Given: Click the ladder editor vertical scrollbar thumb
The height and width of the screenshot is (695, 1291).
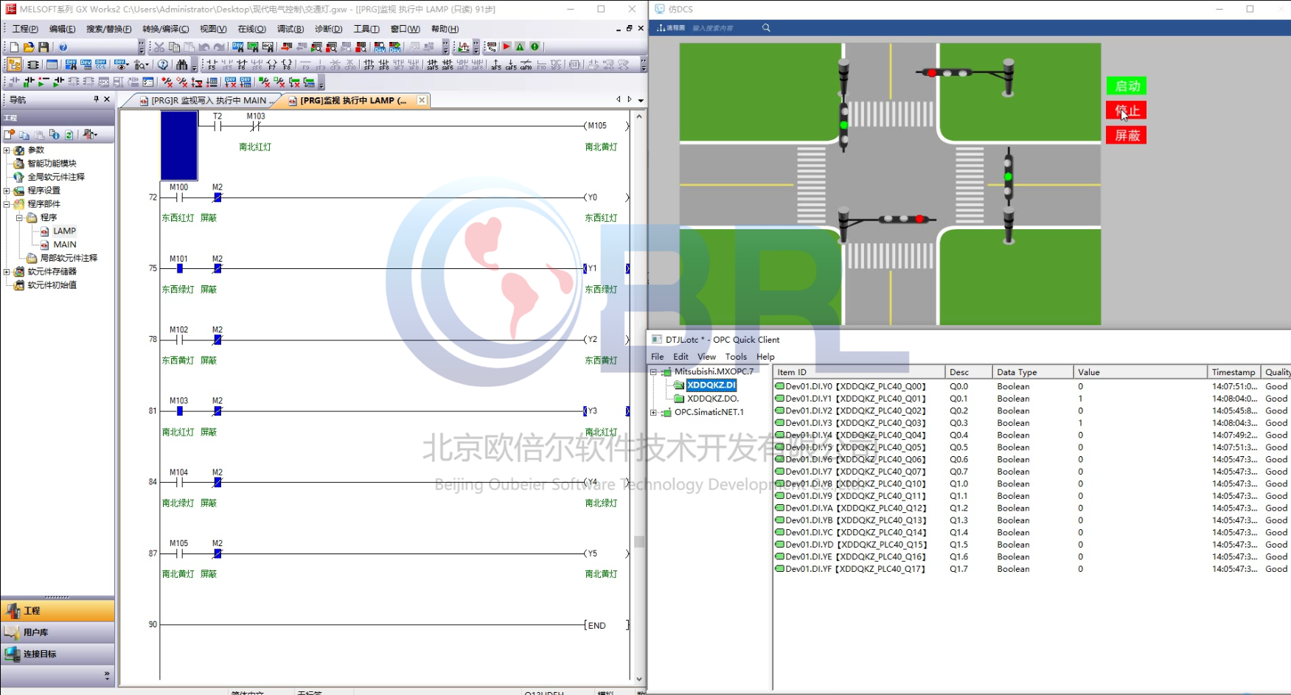Looking at the screenshot, I should [x=639, y=542].
